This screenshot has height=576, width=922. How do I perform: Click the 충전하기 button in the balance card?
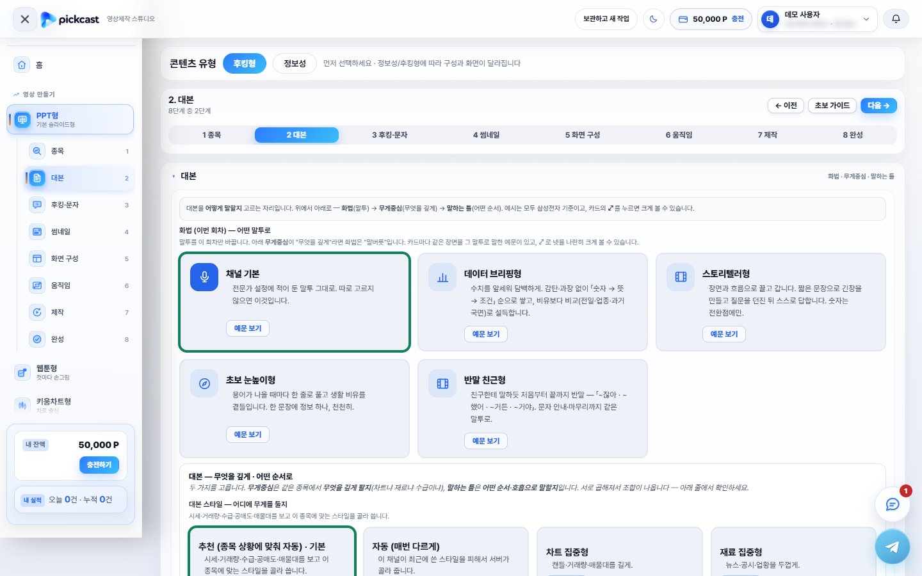(99, 465)
